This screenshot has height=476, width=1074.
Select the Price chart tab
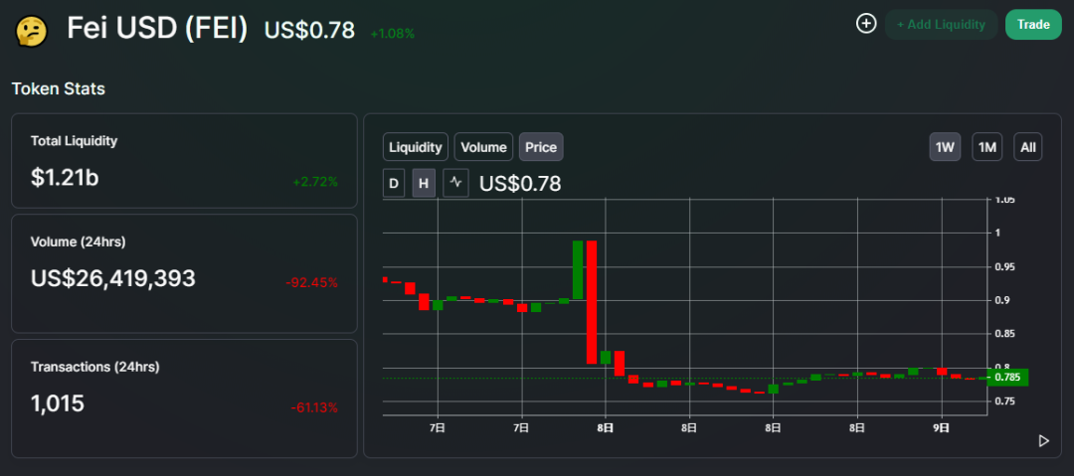pos(541,147)
